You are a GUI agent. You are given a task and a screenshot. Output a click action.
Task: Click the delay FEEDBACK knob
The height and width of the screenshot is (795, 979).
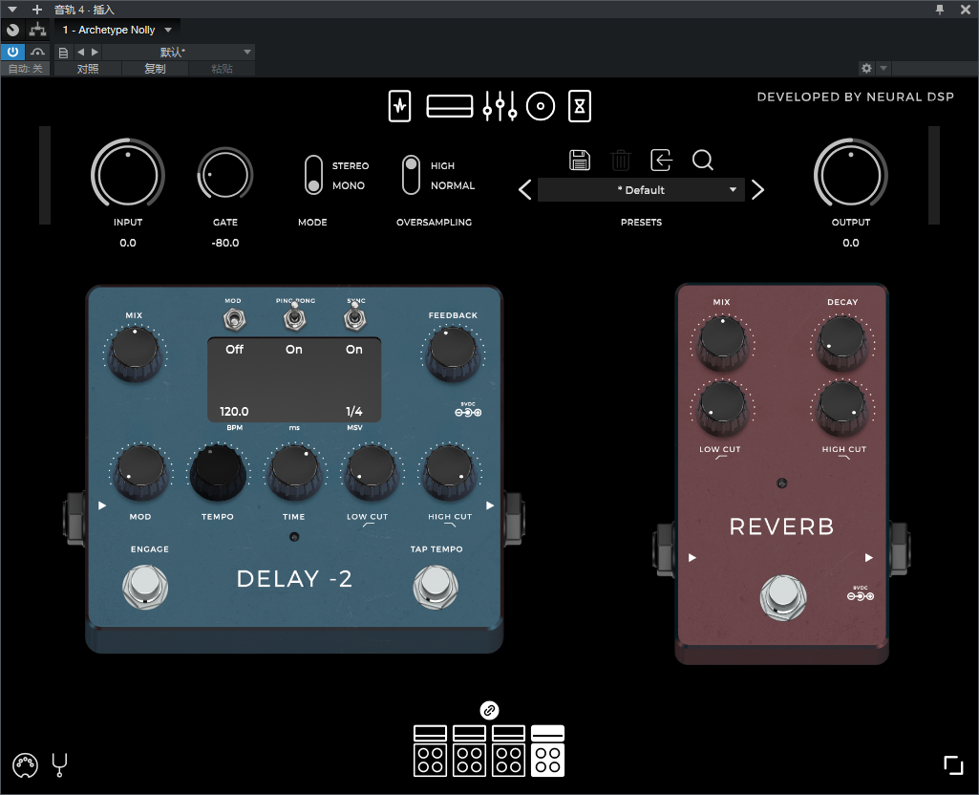pos(453,353)
